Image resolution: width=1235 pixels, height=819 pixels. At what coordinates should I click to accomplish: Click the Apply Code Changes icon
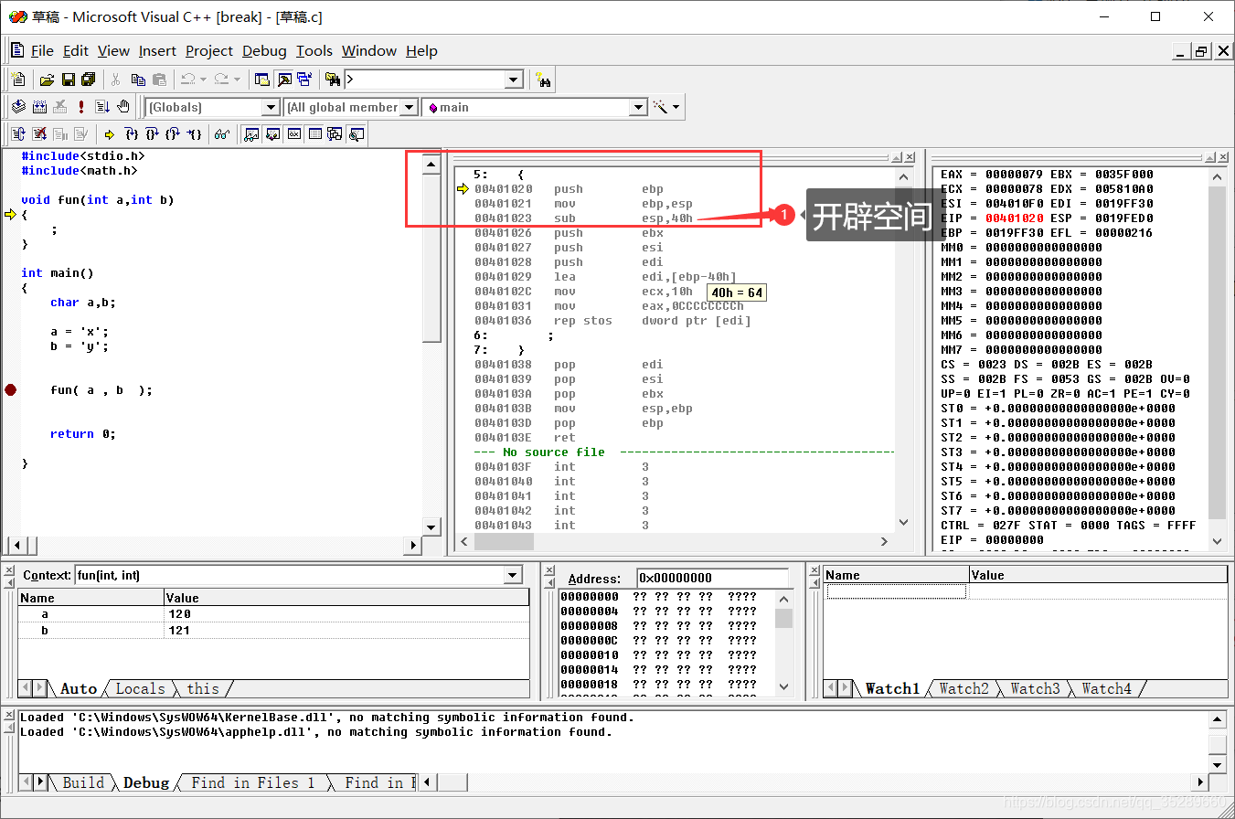tap(80, 133)
